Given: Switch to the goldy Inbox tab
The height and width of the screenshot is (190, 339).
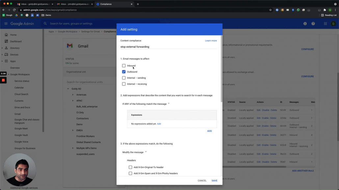Looking at the screenshot, I should [35, 4].
